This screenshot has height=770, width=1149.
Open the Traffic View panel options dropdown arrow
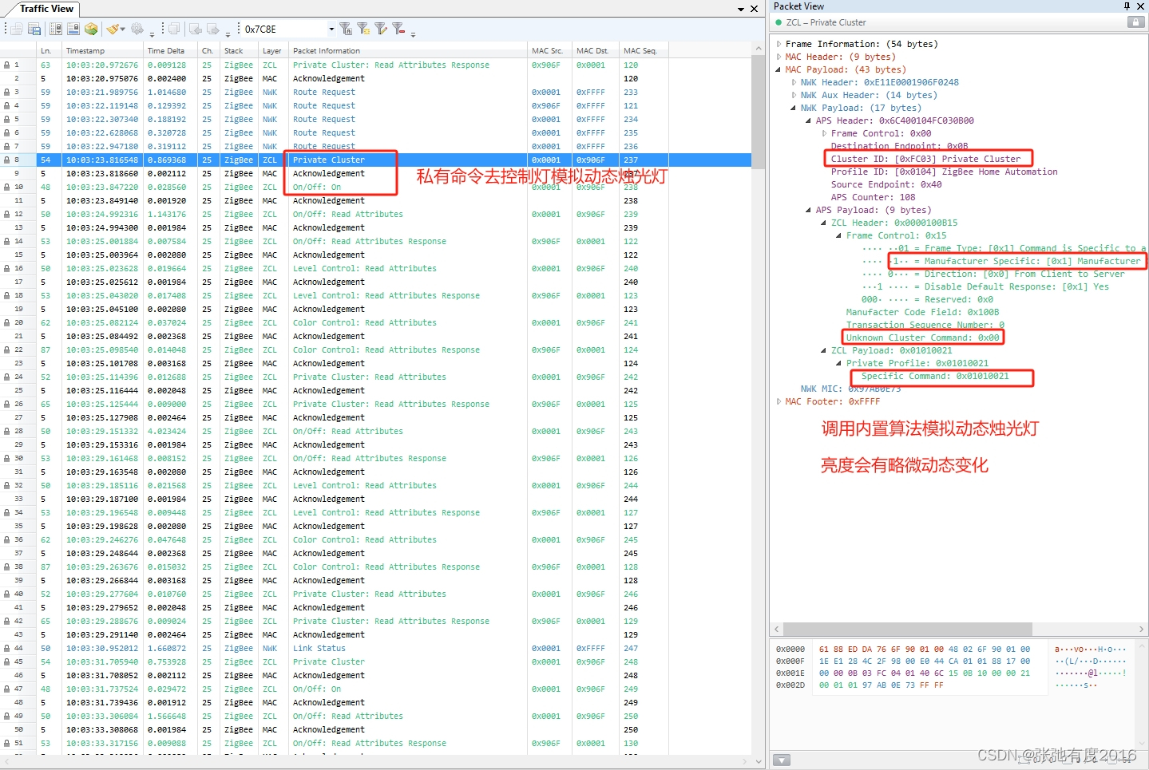pos(741,9)
